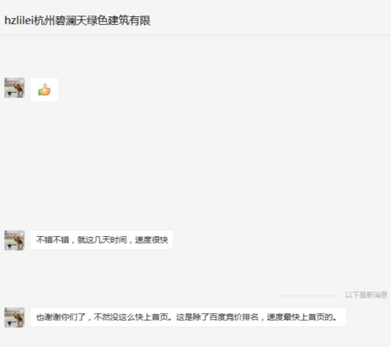Screen dimensions: 391x347
Task: Open sender avatar next to 也谢谢你们了 message
Action: pyautogui.click(x=14, y=317)
